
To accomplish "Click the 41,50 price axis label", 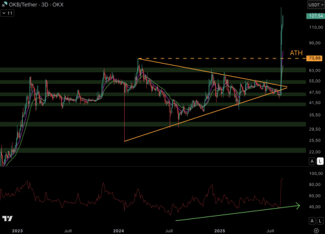I will coord(315,103).
